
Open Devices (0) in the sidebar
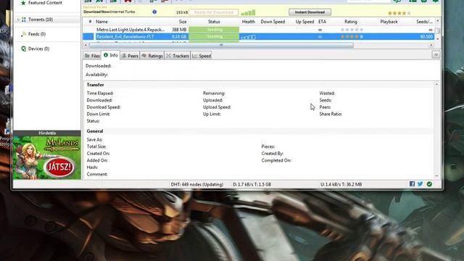coord(36,49)
